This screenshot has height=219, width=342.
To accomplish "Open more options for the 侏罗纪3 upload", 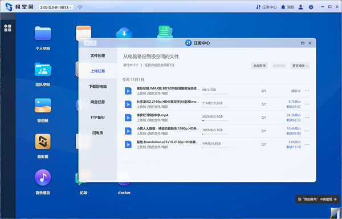I will 307,117.
